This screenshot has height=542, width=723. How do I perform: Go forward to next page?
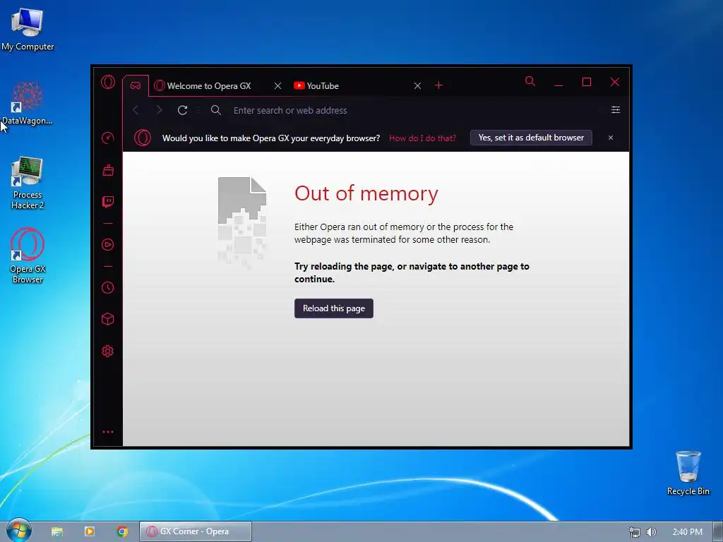159,109
